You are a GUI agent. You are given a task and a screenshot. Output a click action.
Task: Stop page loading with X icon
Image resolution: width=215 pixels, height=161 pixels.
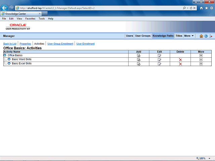(195, 8)
